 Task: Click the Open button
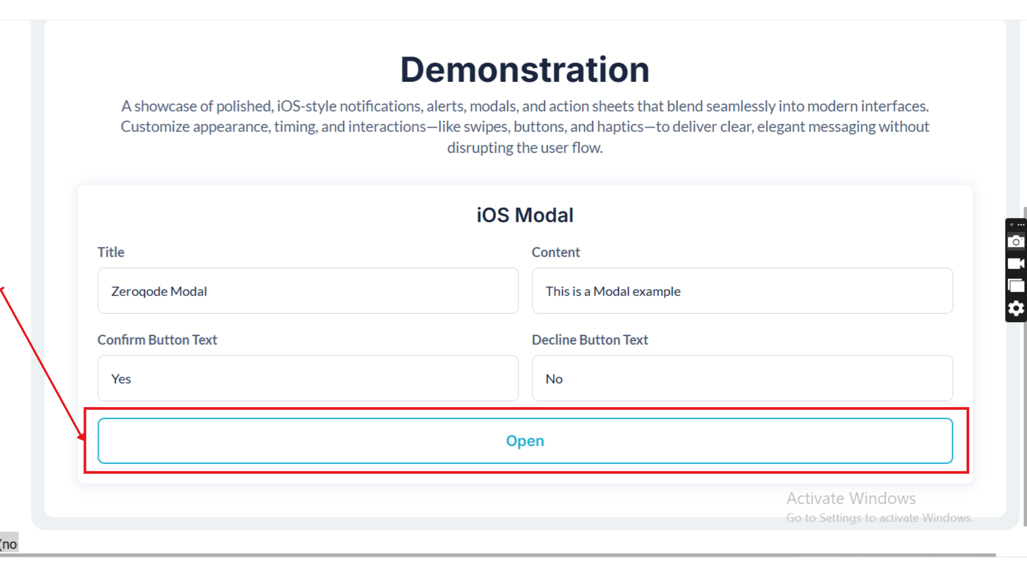coord(525,441)
